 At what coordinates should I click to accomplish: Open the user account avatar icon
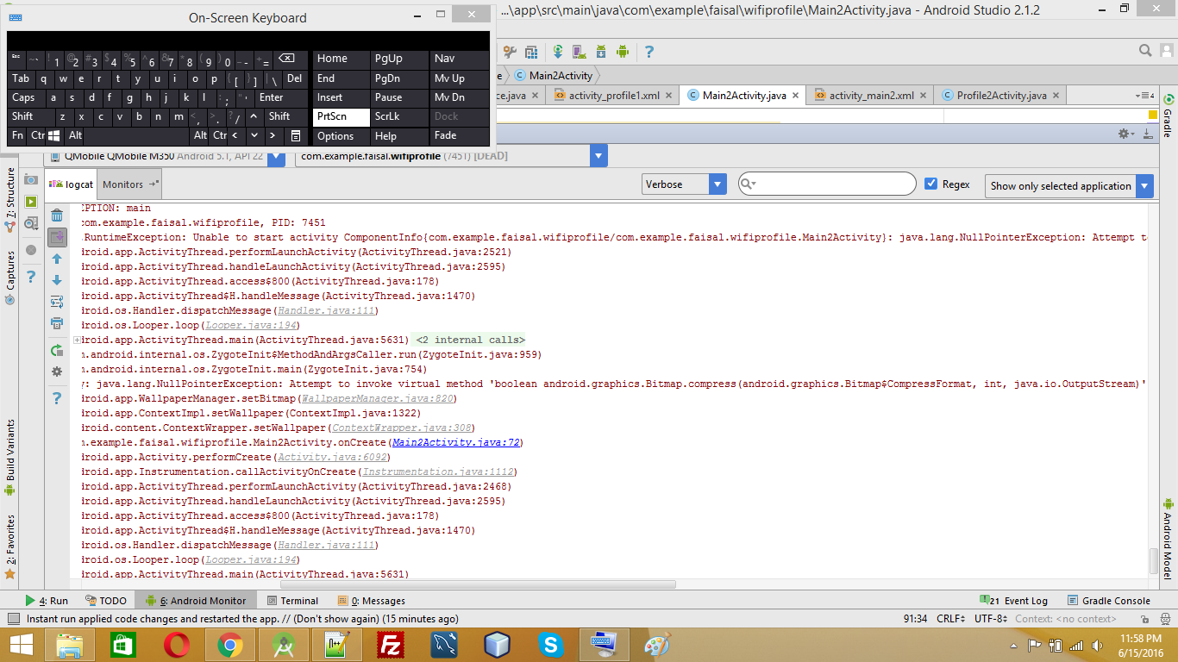(1166, 51)
